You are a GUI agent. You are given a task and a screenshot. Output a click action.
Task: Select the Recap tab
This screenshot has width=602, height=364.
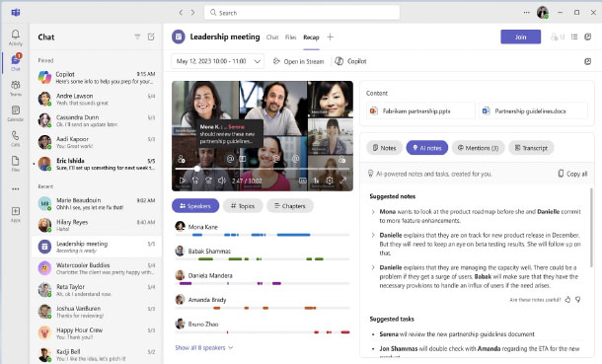[311, 36]
